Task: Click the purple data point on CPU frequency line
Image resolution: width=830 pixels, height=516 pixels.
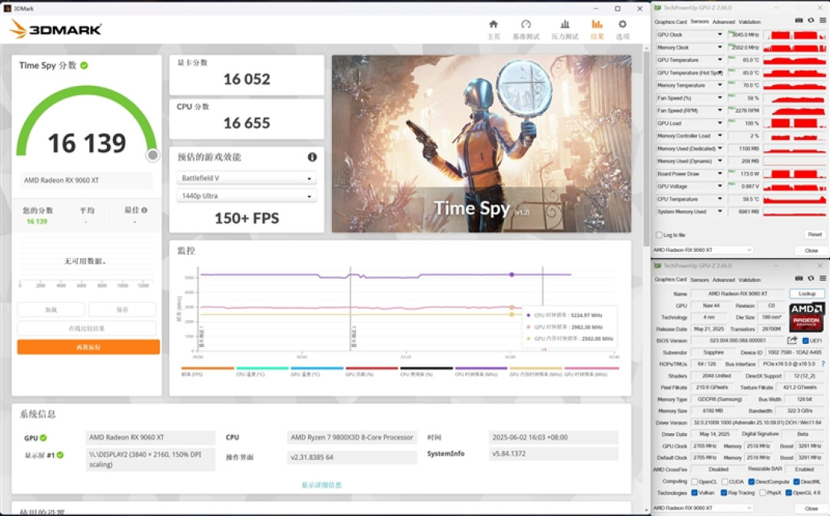Action: pos(512,274)
